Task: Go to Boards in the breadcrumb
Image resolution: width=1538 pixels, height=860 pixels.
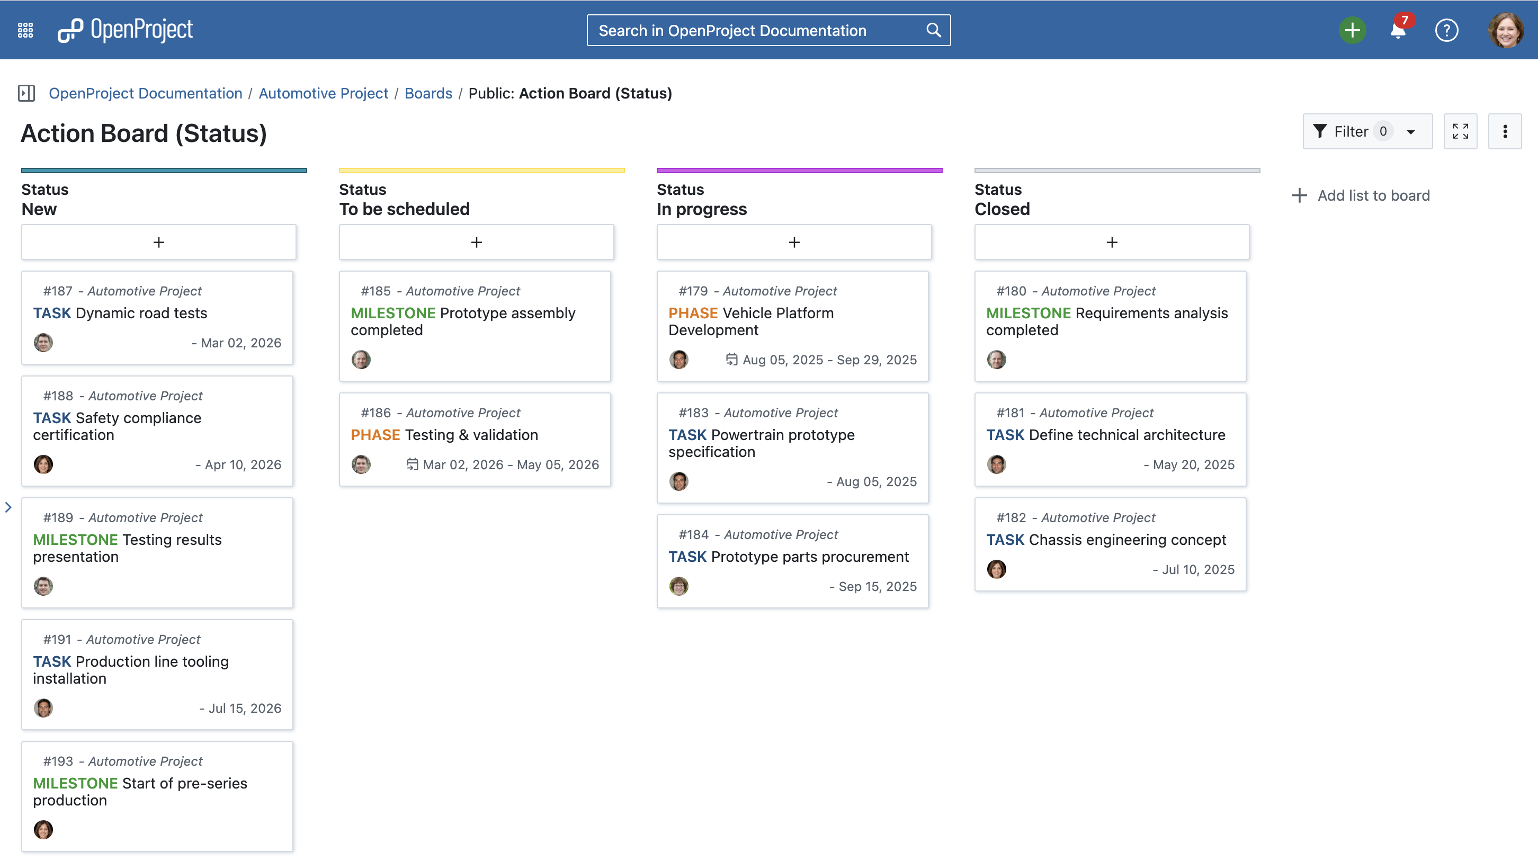Action: pos(428,93)
